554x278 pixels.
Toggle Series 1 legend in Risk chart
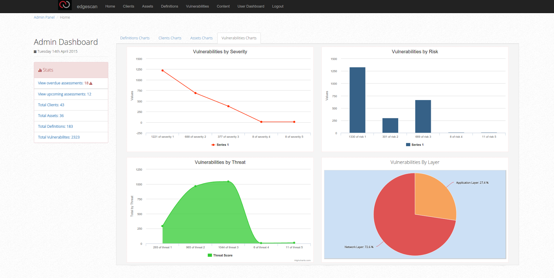415,145
